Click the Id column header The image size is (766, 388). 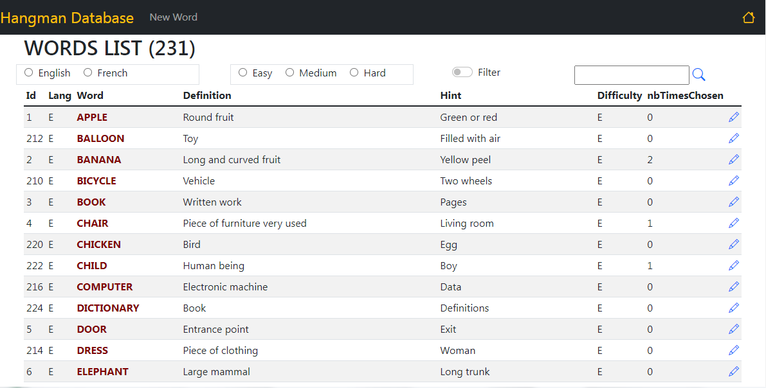pyautogui.click(x=31, y=96)
